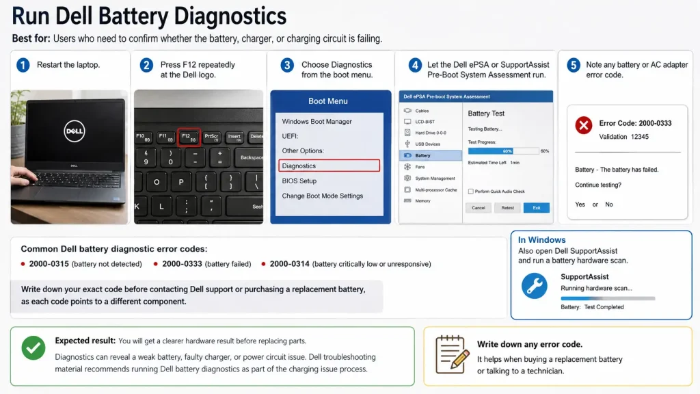Select Change Boot Mode Settings entry

(x=323, y=196)
